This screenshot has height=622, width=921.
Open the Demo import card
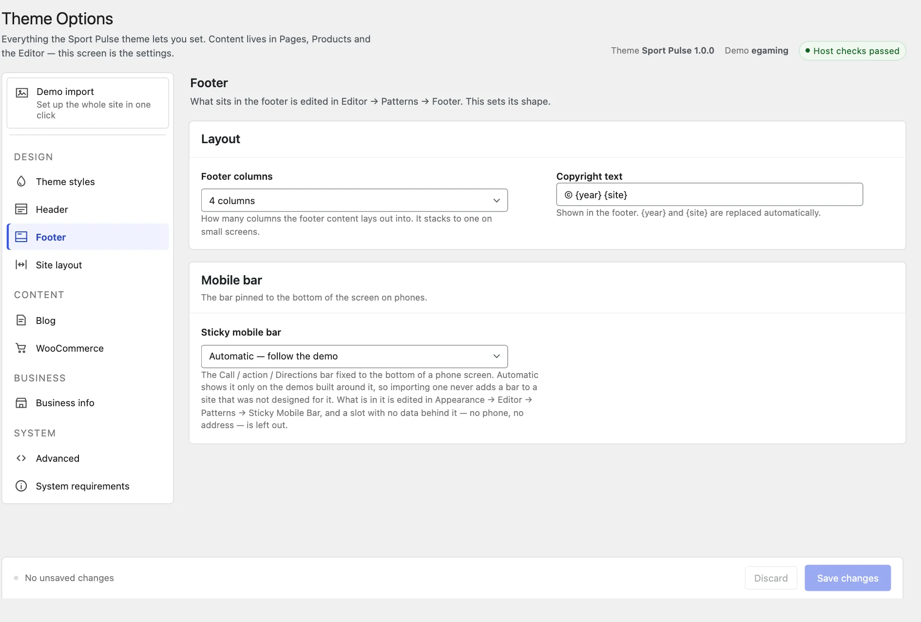(x=88, y=103)
